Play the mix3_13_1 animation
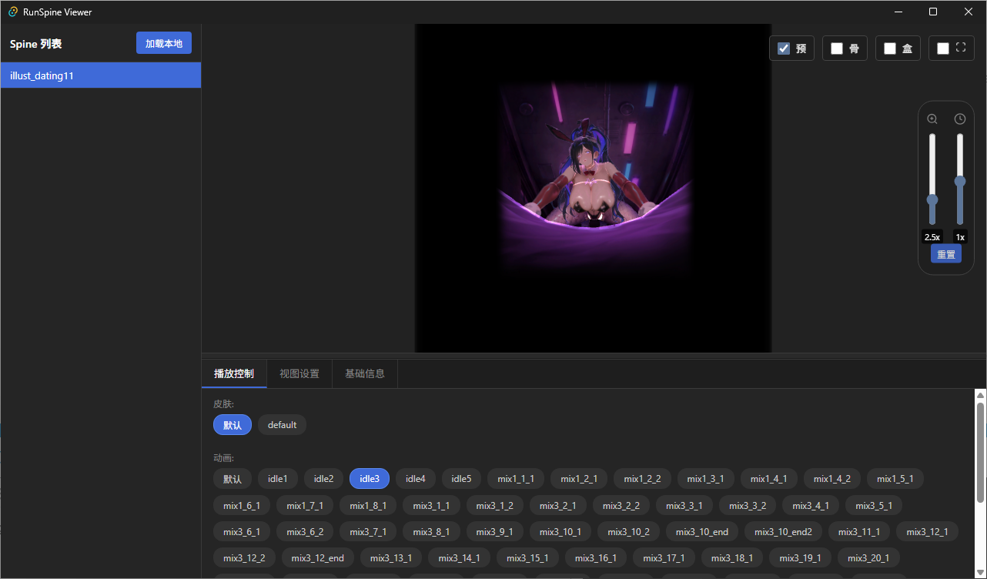 pos(391,558)
